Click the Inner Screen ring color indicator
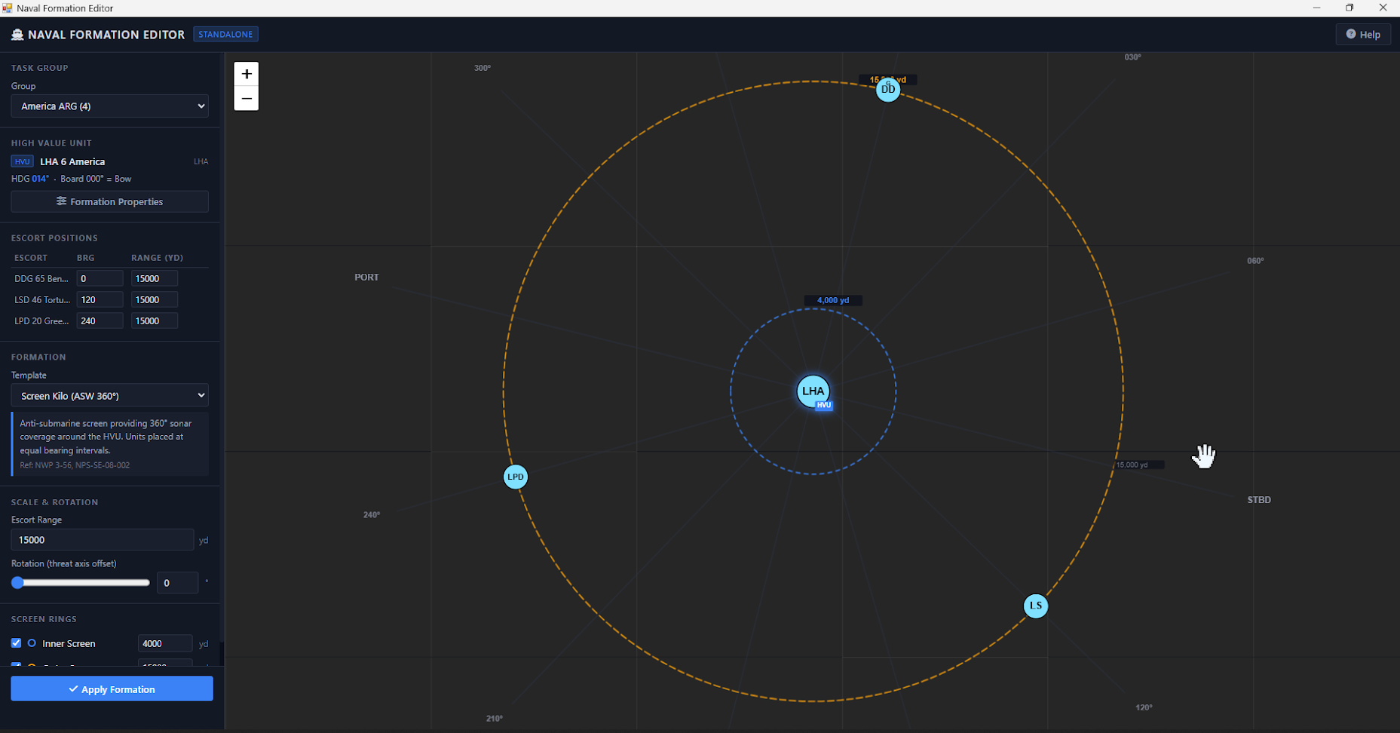This screenshot has height=733, width=1400. pos(32,643)
